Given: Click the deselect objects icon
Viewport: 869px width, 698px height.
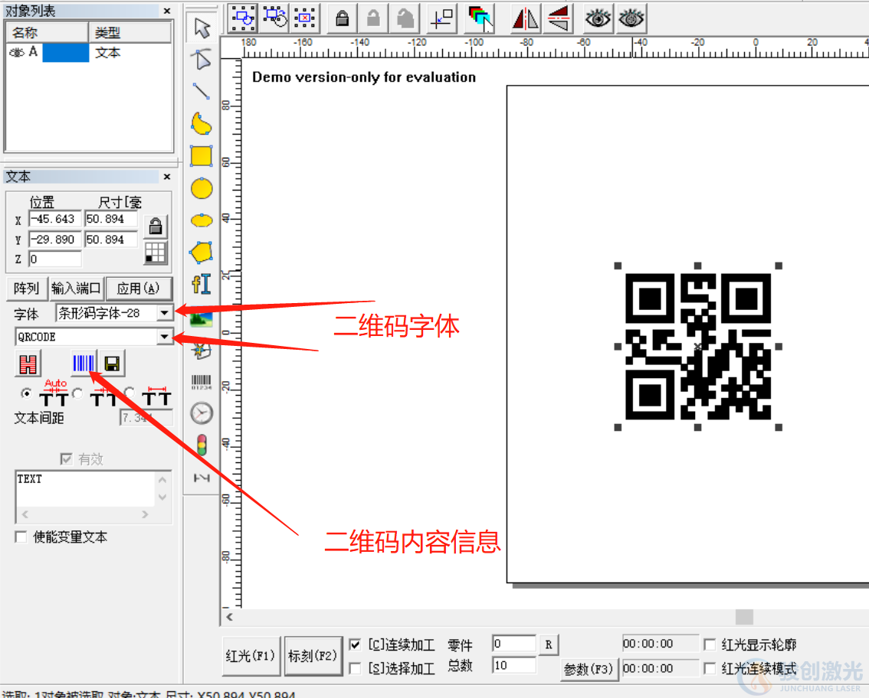Looking at the screenshot, I should tap(305, 18).
